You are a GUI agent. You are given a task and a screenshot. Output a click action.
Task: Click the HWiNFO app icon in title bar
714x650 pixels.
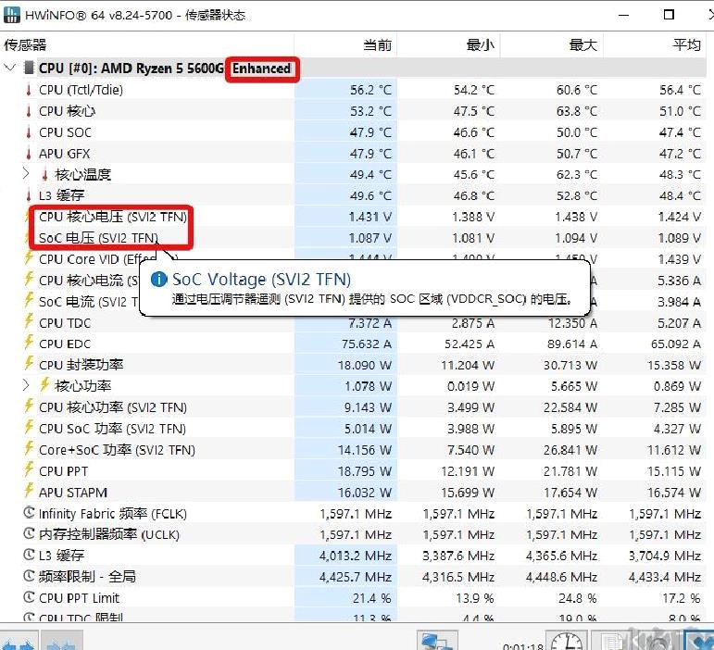pyautogui.click(x=11, y=15)
